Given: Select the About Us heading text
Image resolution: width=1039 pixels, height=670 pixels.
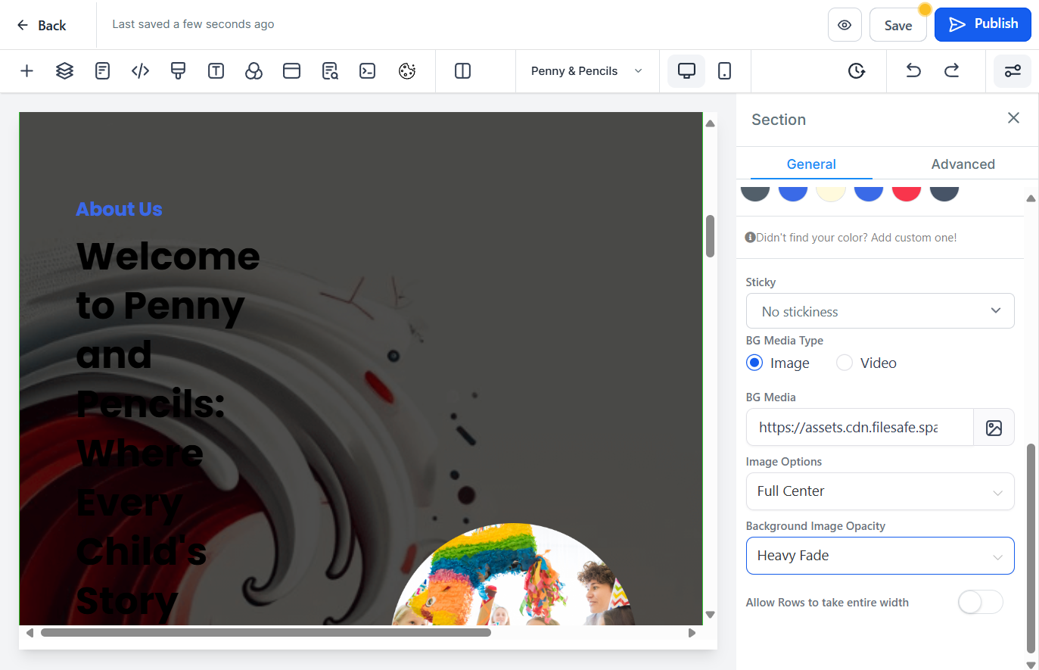Looking at the screenshot, I should pyautogui.click(x=119, y=209).
